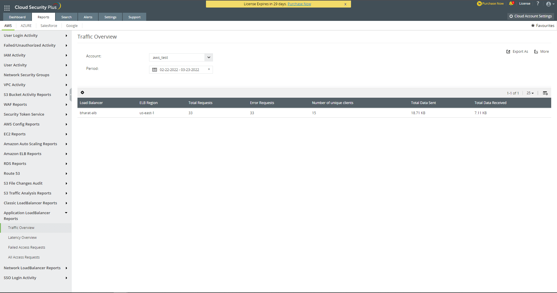This screenshot has width=557, height=293.
Task: Switch to the Reports tab
Action: 44,17
